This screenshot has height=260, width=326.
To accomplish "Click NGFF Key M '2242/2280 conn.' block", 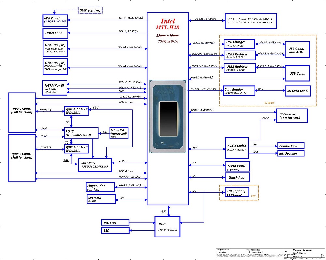I will [x=55, y=49].
